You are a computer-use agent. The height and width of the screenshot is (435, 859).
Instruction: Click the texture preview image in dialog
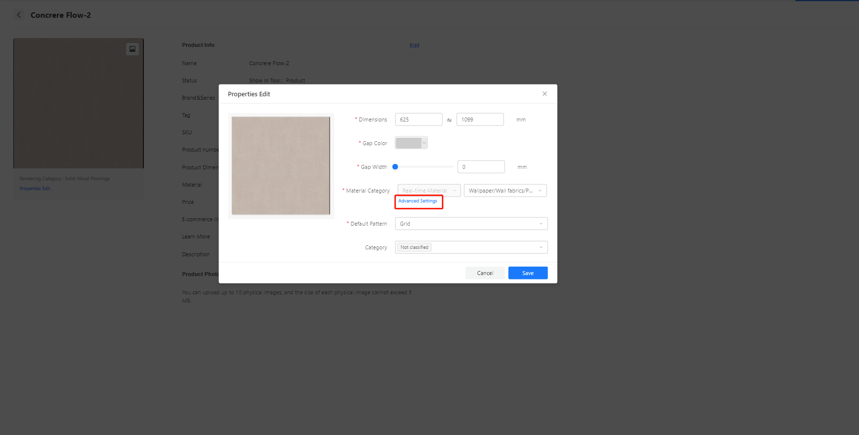pyautogui.click(x=281, y=166)
